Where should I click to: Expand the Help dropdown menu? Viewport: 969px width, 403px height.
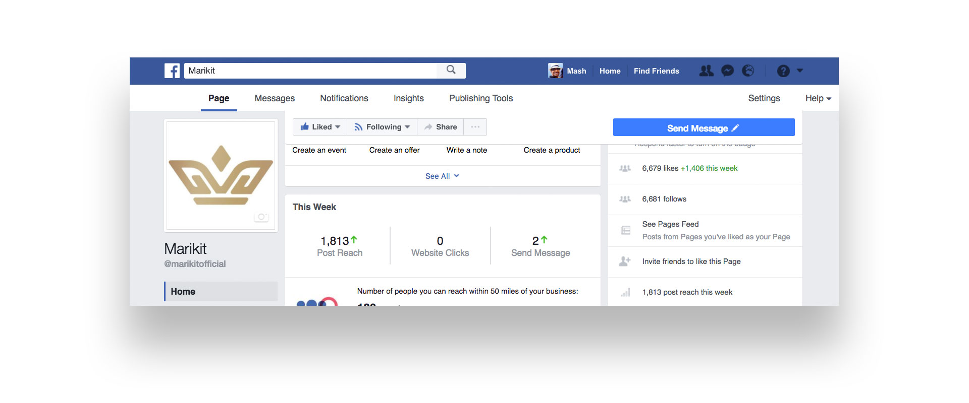818,98
